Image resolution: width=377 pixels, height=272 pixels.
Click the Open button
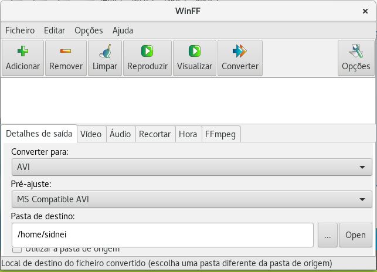pyautogui.click(x=355, y=235)
